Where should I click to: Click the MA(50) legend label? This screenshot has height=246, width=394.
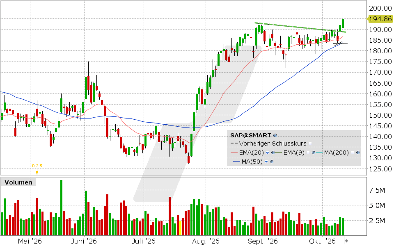(x=252, y=162)
